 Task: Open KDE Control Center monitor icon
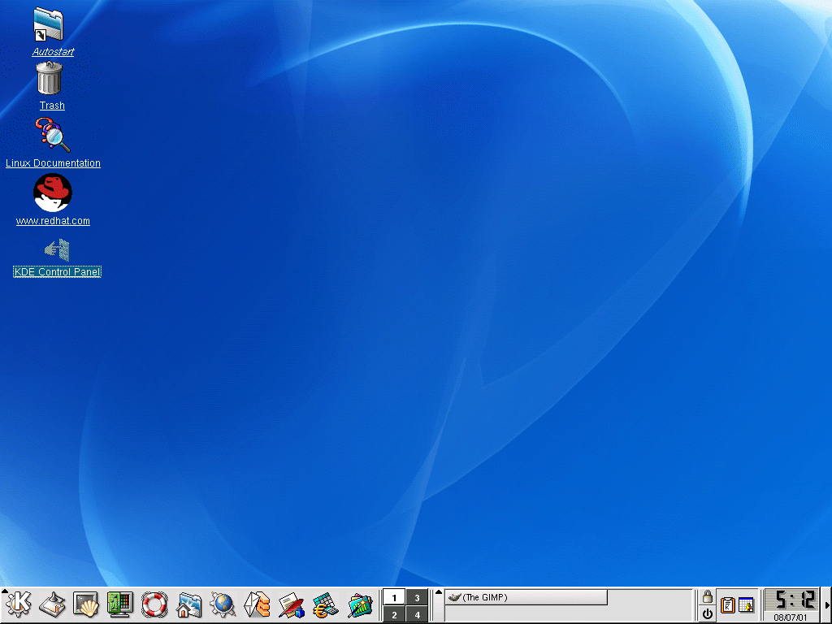(x=120, y=604)
